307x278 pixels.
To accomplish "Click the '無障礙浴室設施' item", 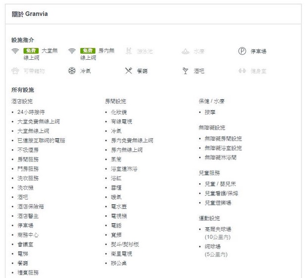I will click(x=223, y=148).
